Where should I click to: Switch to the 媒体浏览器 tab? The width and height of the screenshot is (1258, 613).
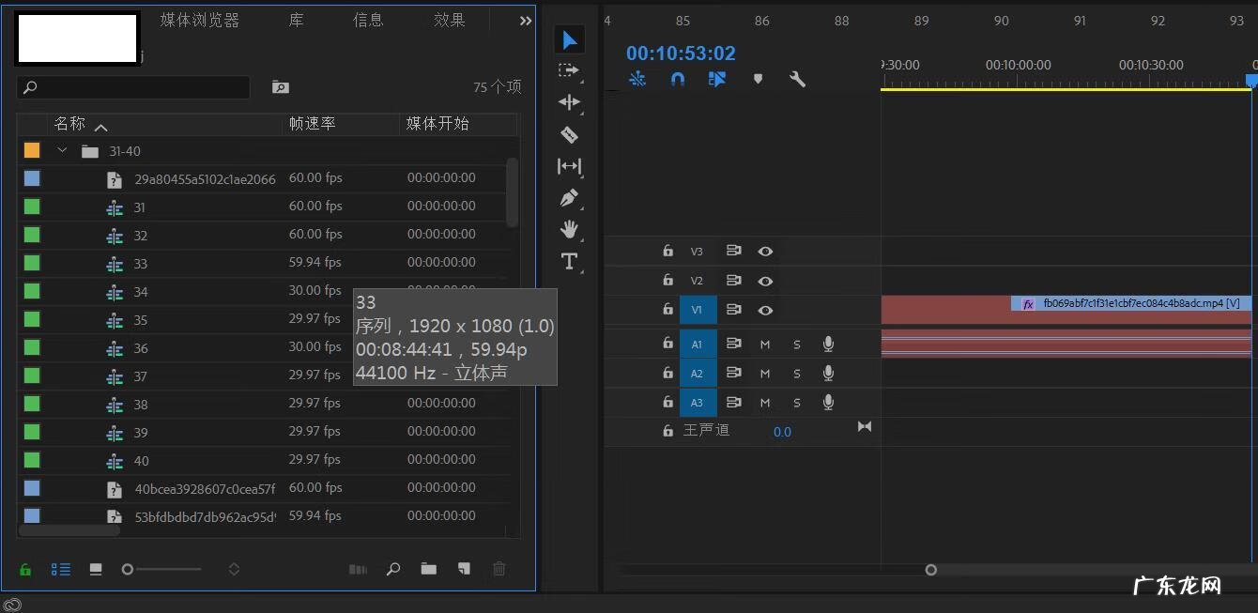(x=199, y=20)
